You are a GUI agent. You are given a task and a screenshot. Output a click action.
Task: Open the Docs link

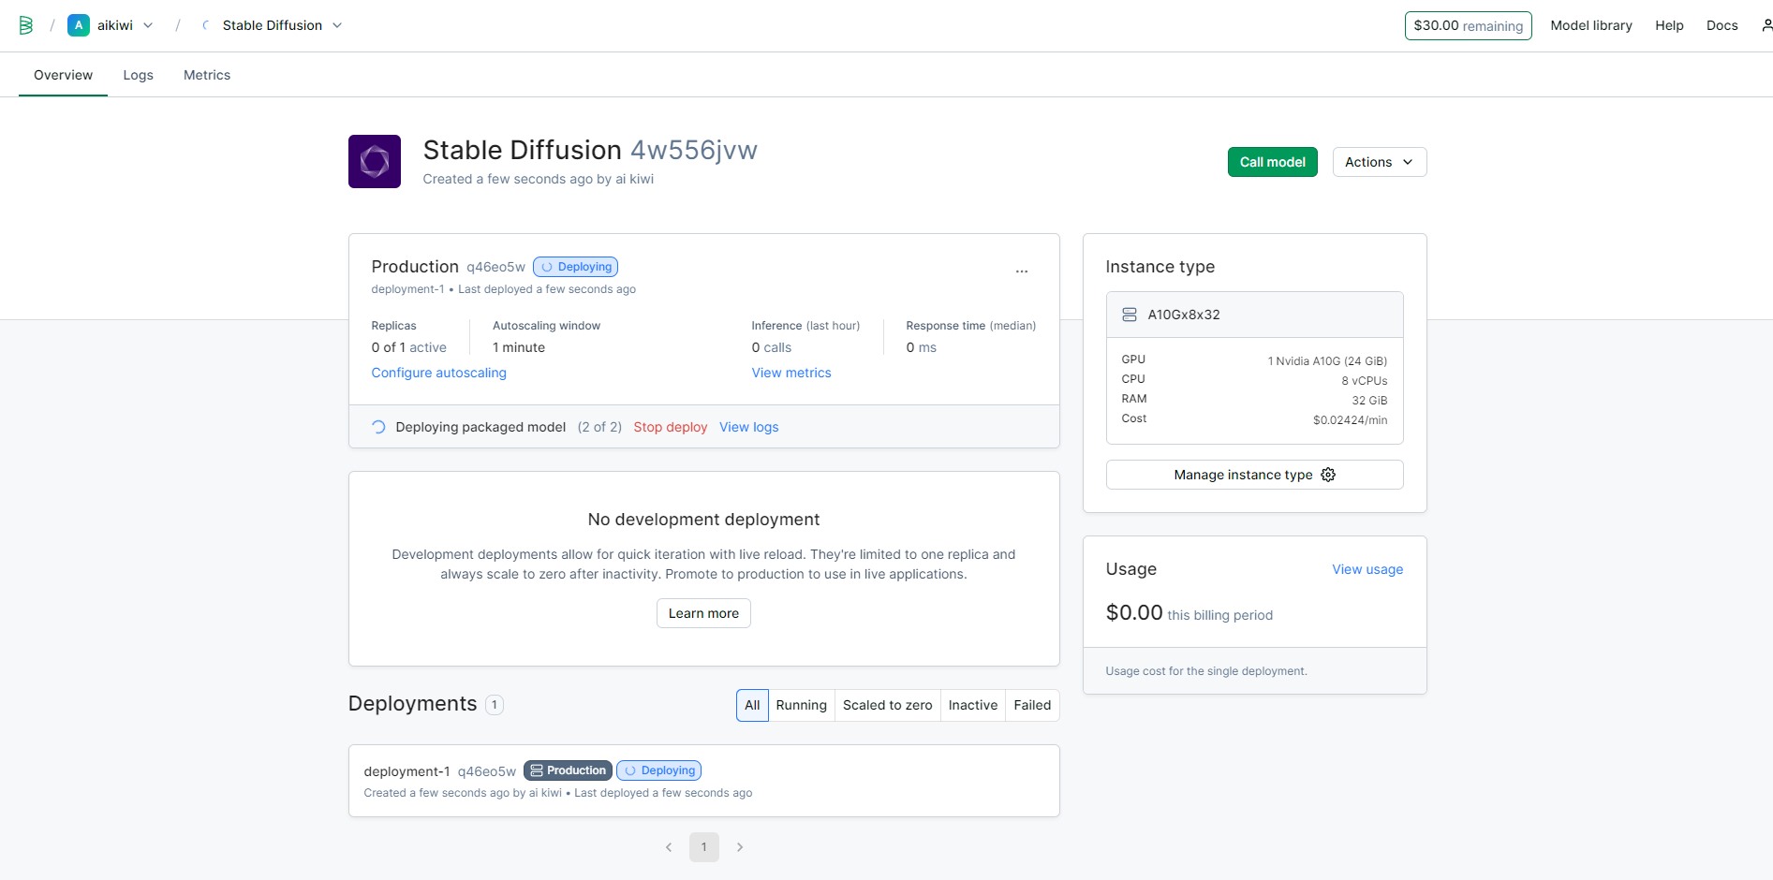1722,25
